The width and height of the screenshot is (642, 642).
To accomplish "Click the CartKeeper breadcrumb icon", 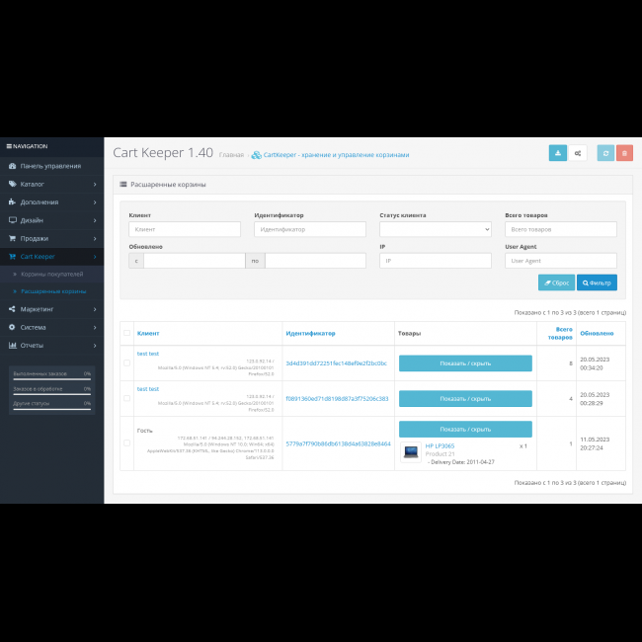I will [257, 155].
